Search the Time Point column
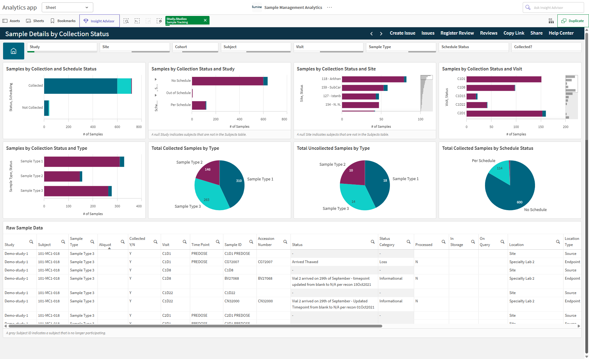The width and height of the screenshot is (589, 359). coord(218,242)
